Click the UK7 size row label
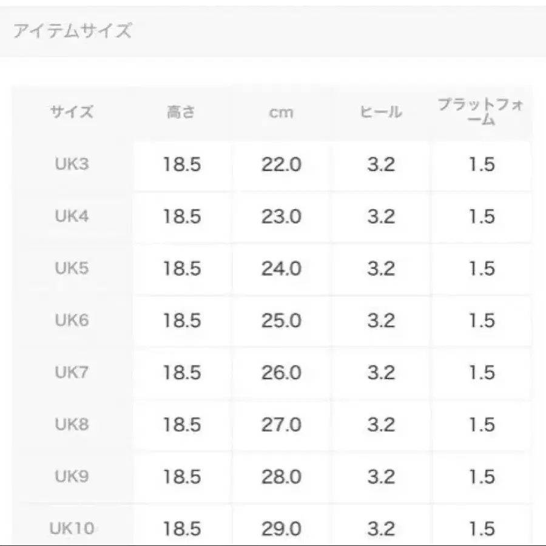The height and width of the screenshot is (546, 546). 72,372
